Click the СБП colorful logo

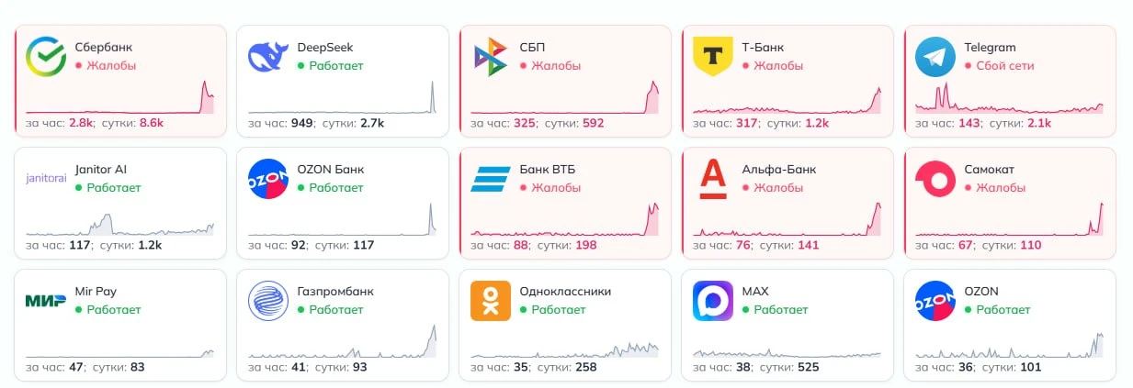pos(490,57)
